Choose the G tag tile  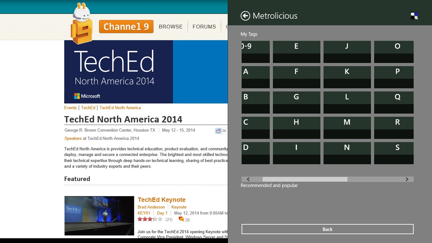click(x=297, y=103)
